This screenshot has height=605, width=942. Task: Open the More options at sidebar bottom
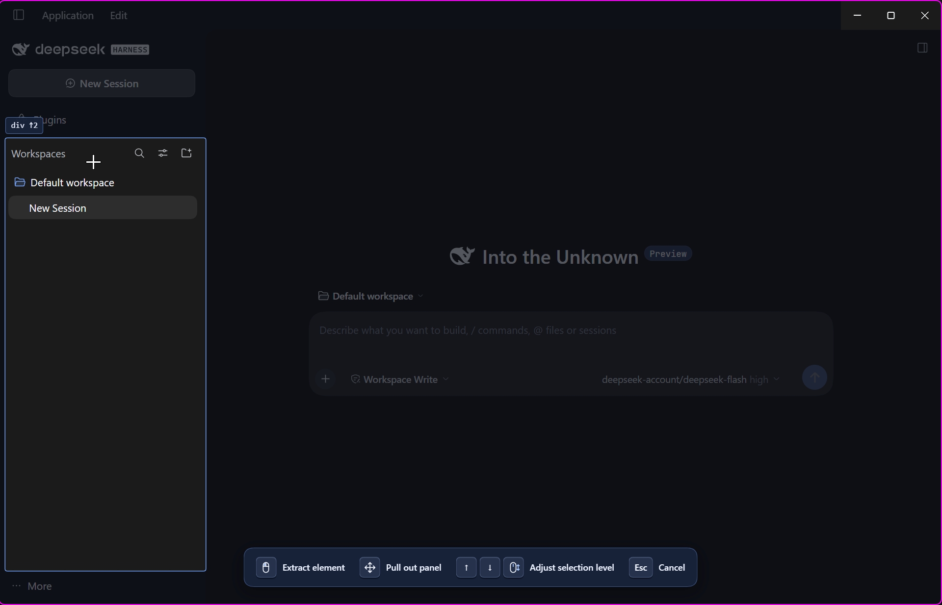point(32,586)
